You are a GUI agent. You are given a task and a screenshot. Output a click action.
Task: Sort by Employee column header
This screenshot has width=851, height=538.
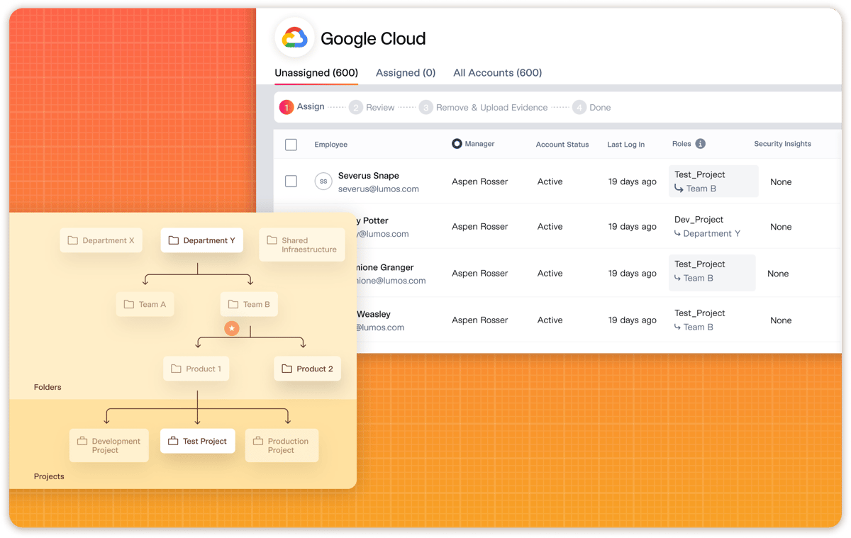331,145
